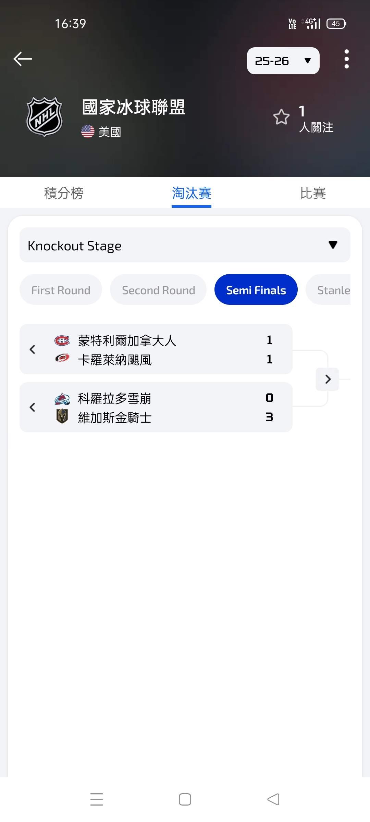Switch to the 積分榜 tab
The height and width of the screenshot is (822, 370).
(x=64, y=193)
